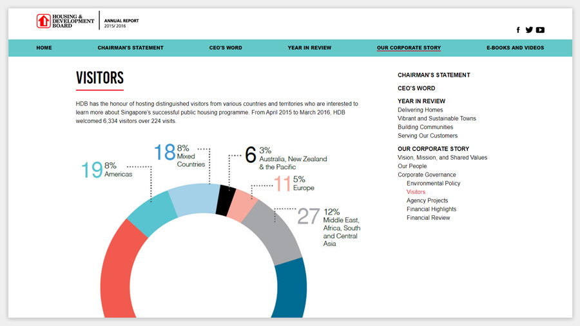The width and height of the screenshot is (580, 326).
Task: Open CEO's Word in the top navigation bar
Action: (226, 48)
